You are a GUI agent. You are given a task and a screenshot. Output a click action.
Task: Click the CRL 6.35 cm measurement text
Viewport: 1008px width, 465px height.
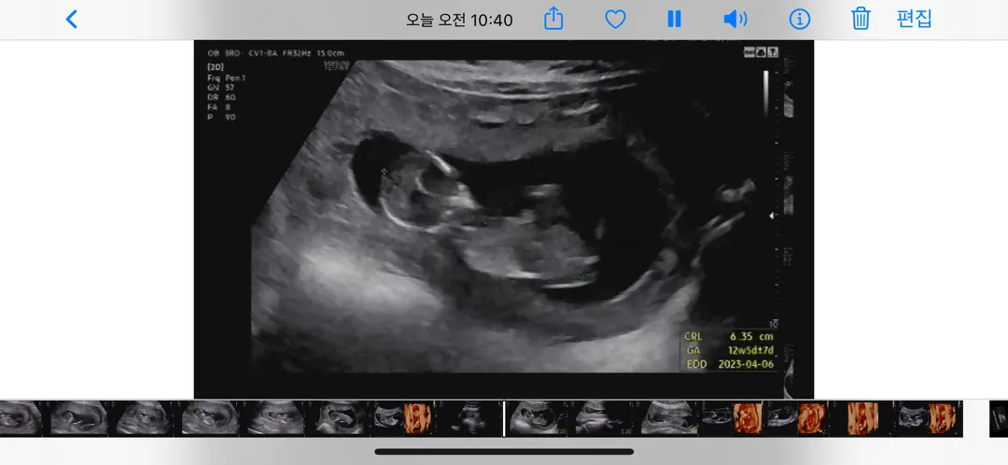(728, 336)
